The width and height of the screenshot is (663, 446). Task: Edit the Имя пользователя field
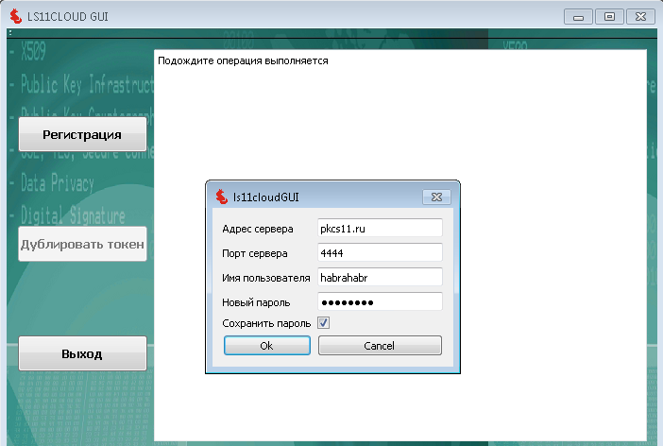click(x=380, y=278)
